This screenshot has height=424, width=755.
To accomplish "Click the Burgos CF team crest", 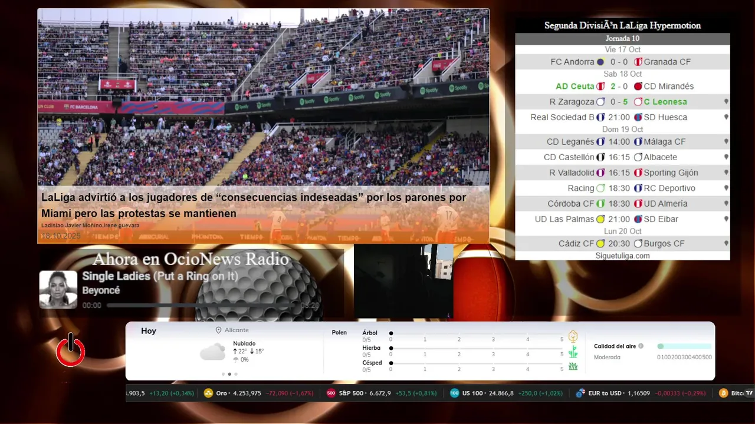I will [x=638, y=244].
